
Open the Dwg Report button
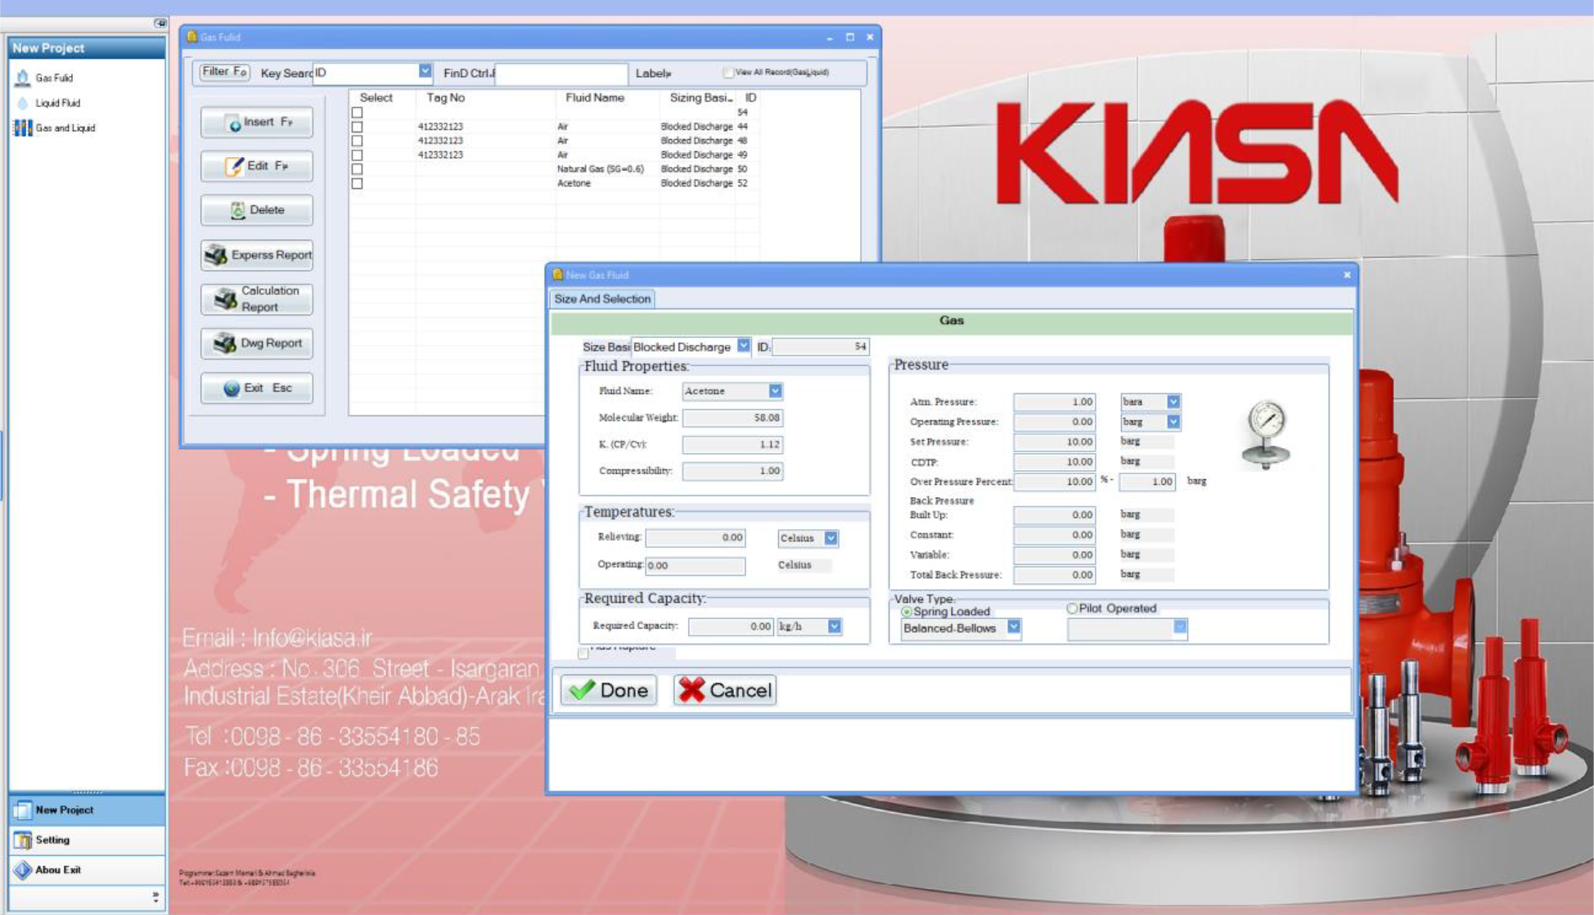click(x=257, y=343)
